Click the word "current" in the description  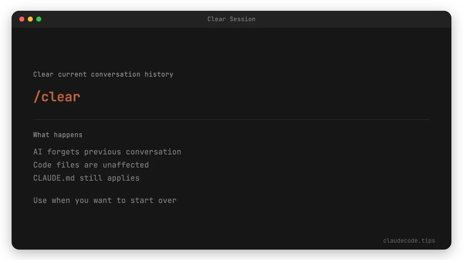point(72,74)
